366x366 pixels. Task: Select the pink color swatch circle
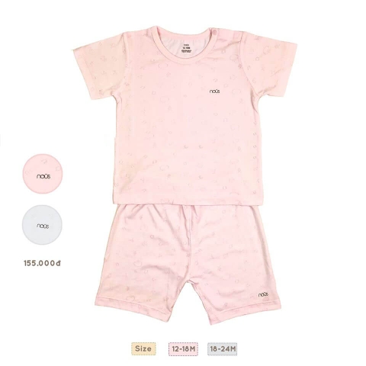(x=43, y=174)
